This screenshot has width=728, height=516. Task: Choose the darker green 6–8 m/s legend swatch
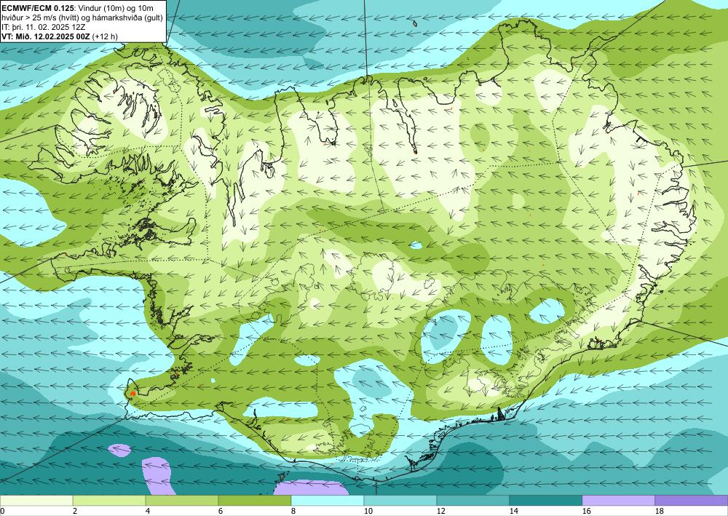[255, 500]
